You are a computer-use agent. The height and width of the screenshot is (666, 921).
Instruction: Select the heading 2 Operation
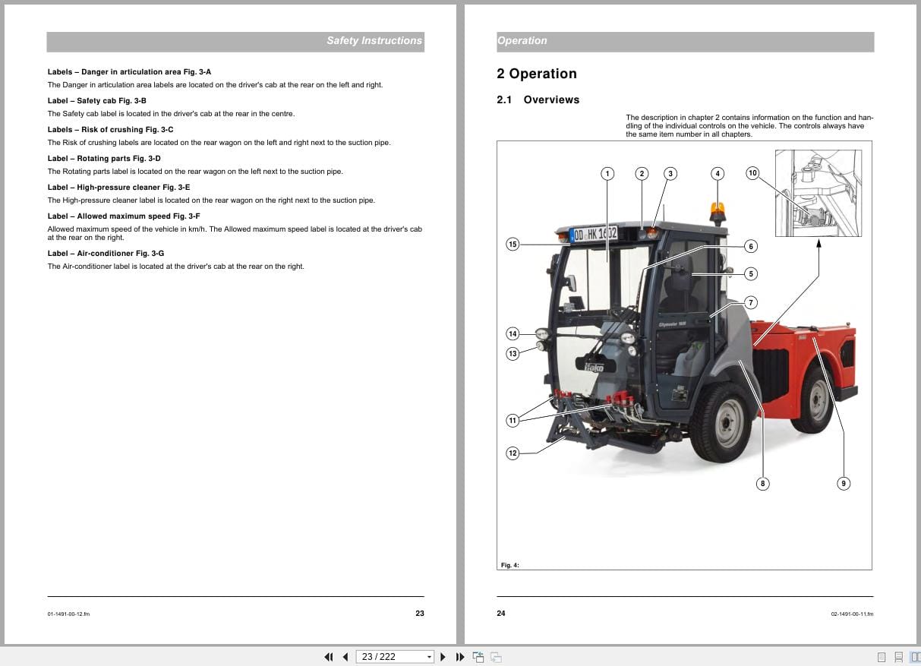[536, 74]
